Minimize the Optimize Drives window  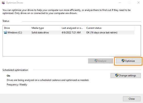tap(120, 3)
